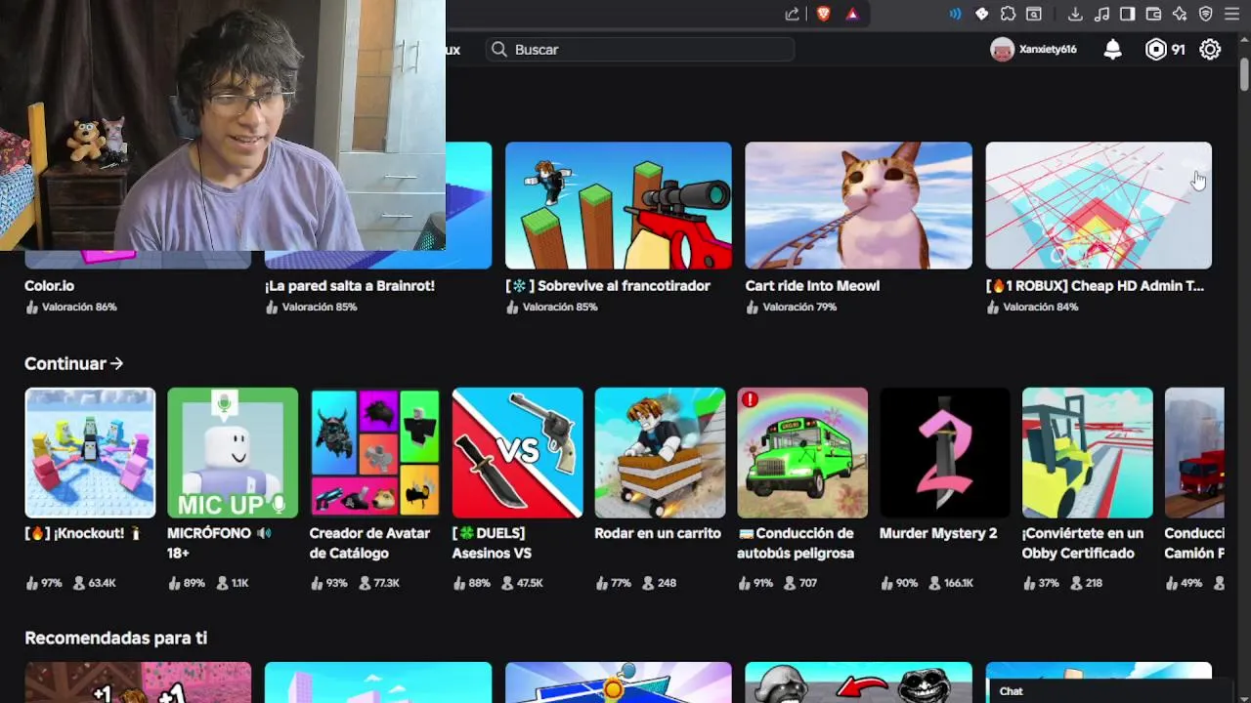Image resolution: width=1251 pixels, height=703 pixels.
Task: Open the Recomendadas para ti heading
Action: tap(115, 638)
